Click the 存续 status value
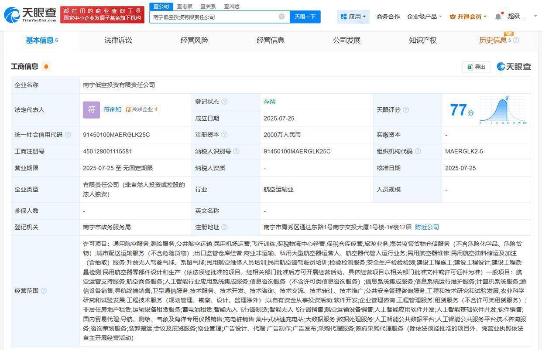This screenshot has width=542, height=350. 270,102
